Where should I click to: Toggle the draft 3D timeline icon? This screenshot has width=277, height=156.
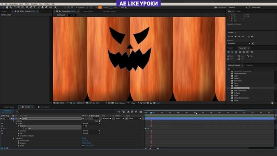point(123,112)
